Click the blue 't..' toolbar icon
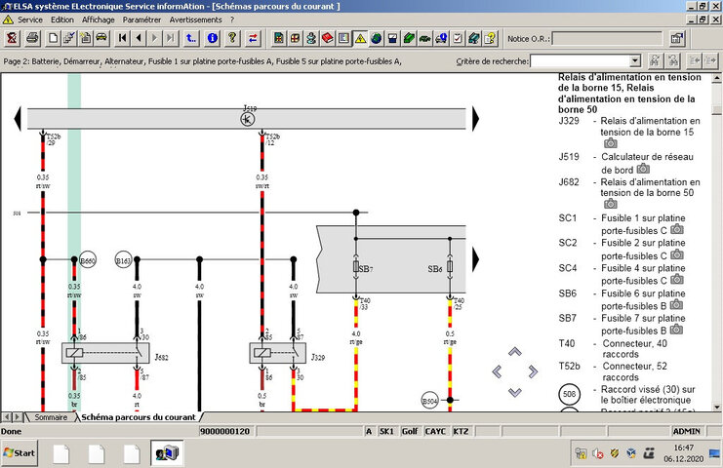Screen dimensions: 723x468 point(191,38)
